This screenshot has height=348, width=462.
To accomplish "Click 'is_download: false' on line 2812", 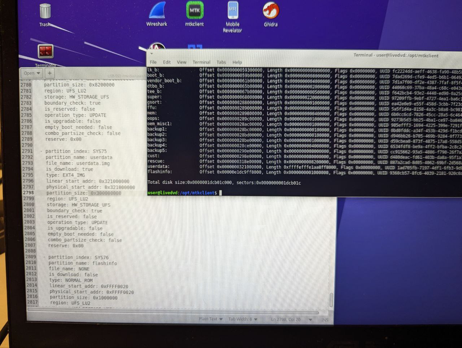I will [73, 274].
